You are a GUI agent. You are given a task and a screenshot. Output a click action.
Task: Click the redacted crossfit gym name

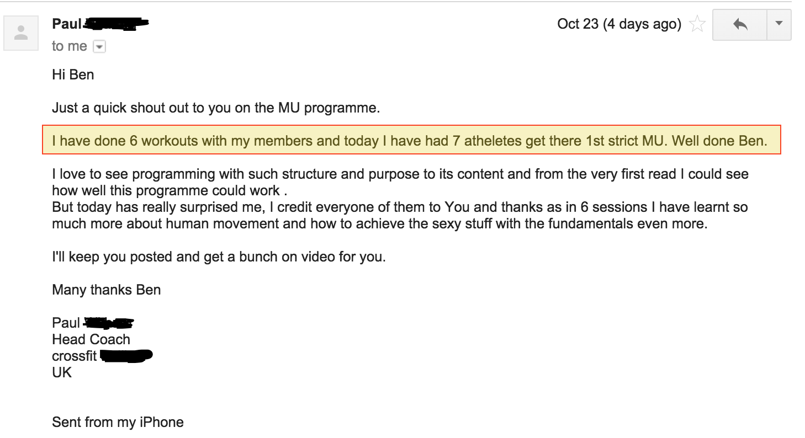[x=127, y=356]
